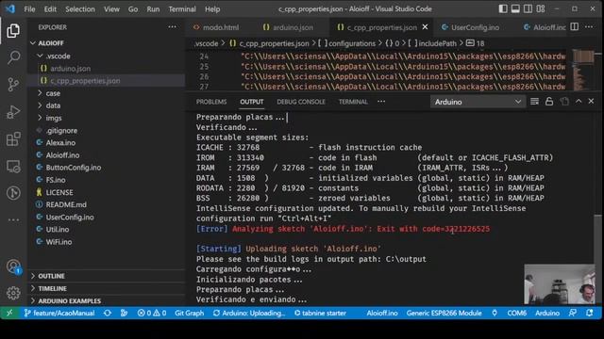Open the Extensions view
This screenshot has height=339, width=604.
[x=13, y=139]
